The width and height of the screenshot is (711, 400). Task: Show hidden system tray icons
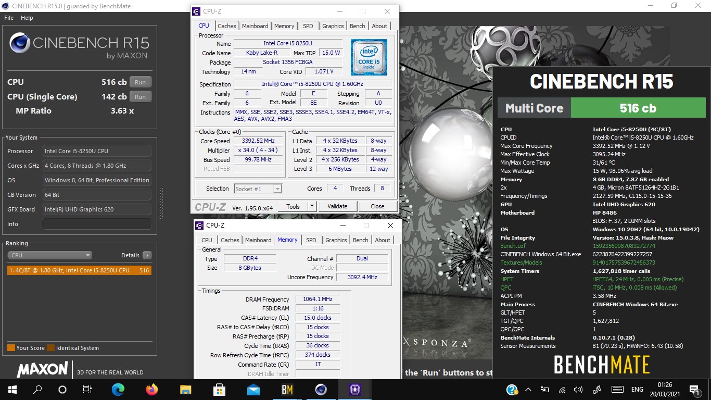(x=528, y=389)
